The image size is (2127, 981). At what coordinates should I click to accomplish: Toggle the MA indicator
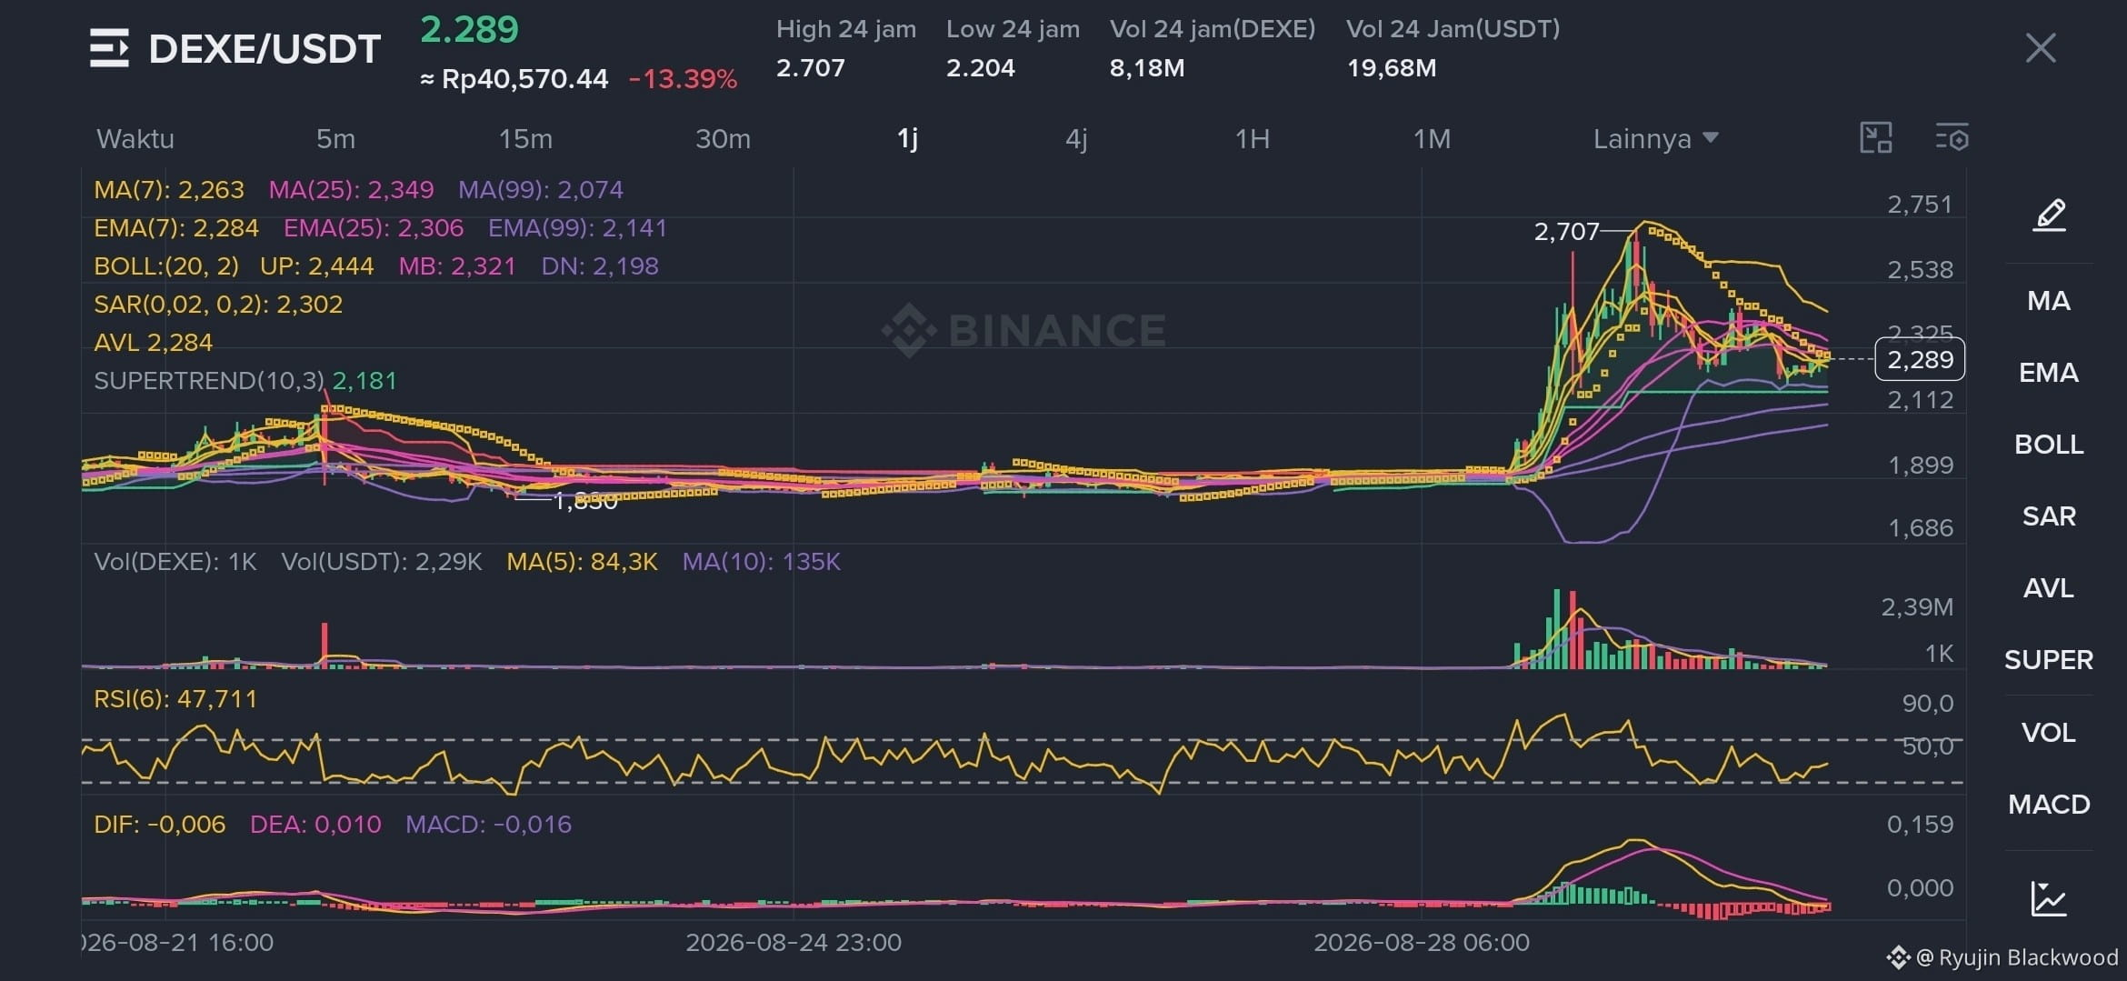click(x=2049, y=300)
